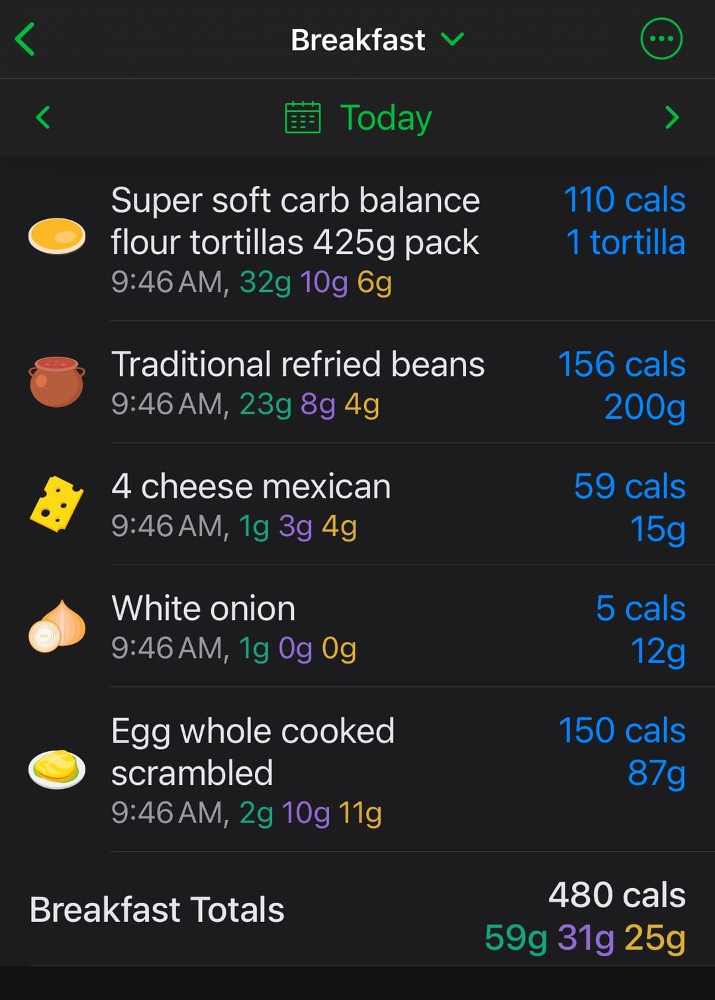View Breakfast Totals summary row

point(358,909)
